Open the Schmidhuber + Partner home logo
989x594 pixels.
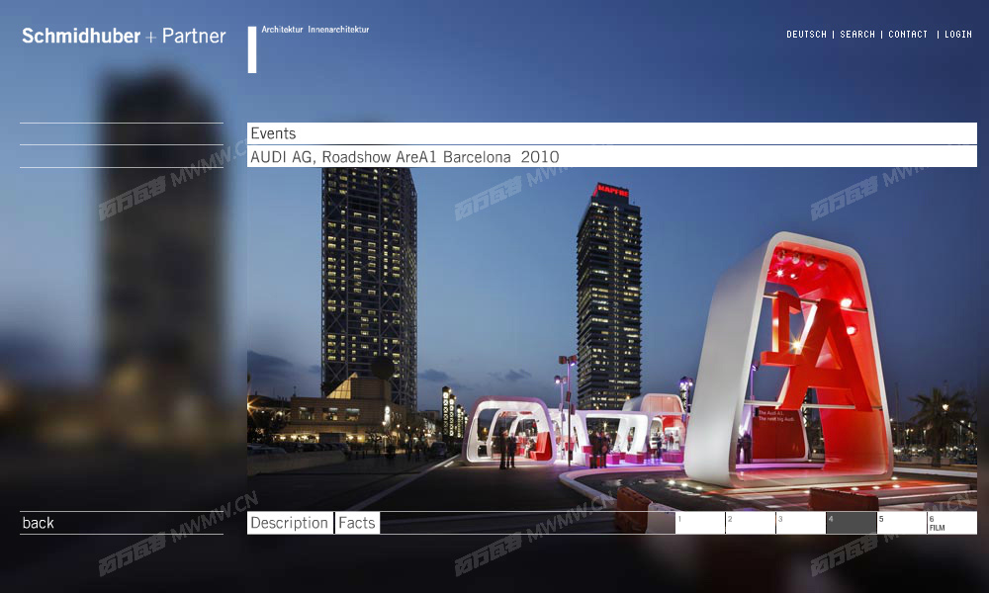[x=124, y=36]
